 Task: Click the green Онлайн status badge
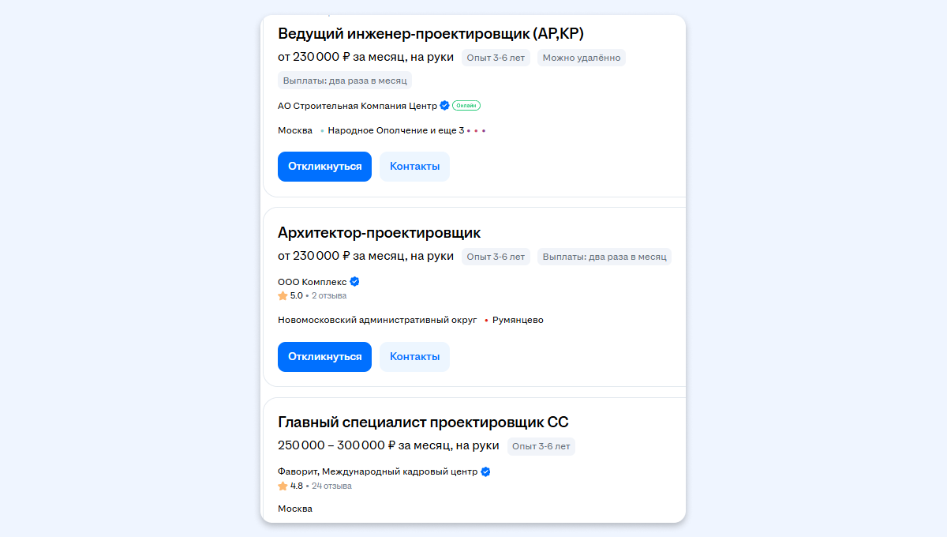466,106
